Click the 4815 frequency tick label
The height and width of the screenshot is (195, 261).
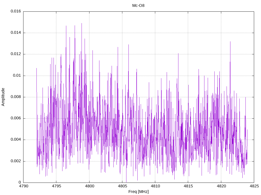188,186
